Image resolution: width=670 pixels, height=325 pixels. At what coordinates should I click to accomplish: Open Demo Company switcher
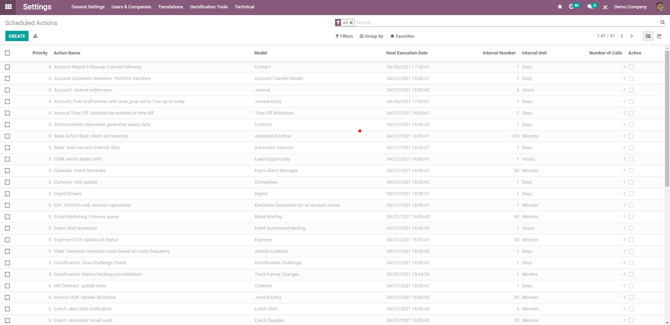tap(630, 7)
